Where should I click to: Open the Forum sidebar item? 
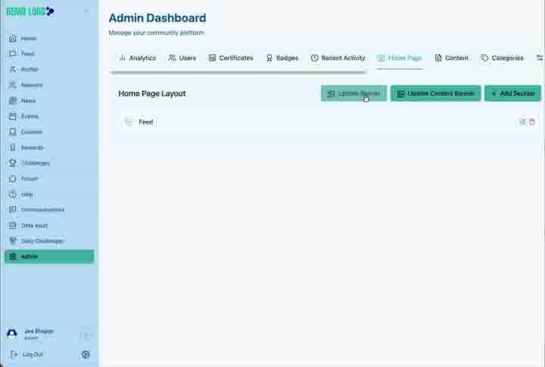48,179
